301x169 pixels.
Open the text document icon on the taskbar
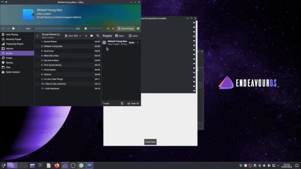tap(48, 166)
